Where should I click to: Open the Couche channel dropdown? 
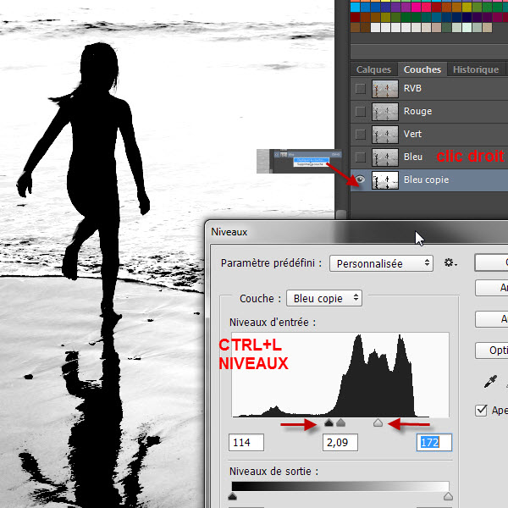coord(324,298)
